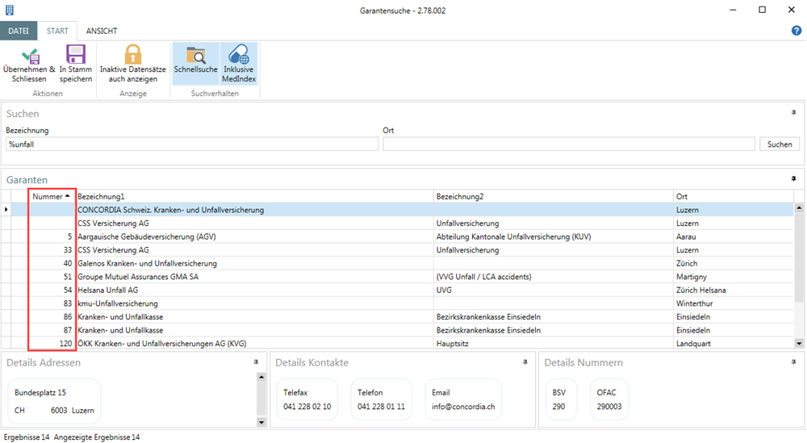The height and width of the screenshot is (443, 807).
Task: Click Garanten list scroll up arrow
Action: click(799, 208)
